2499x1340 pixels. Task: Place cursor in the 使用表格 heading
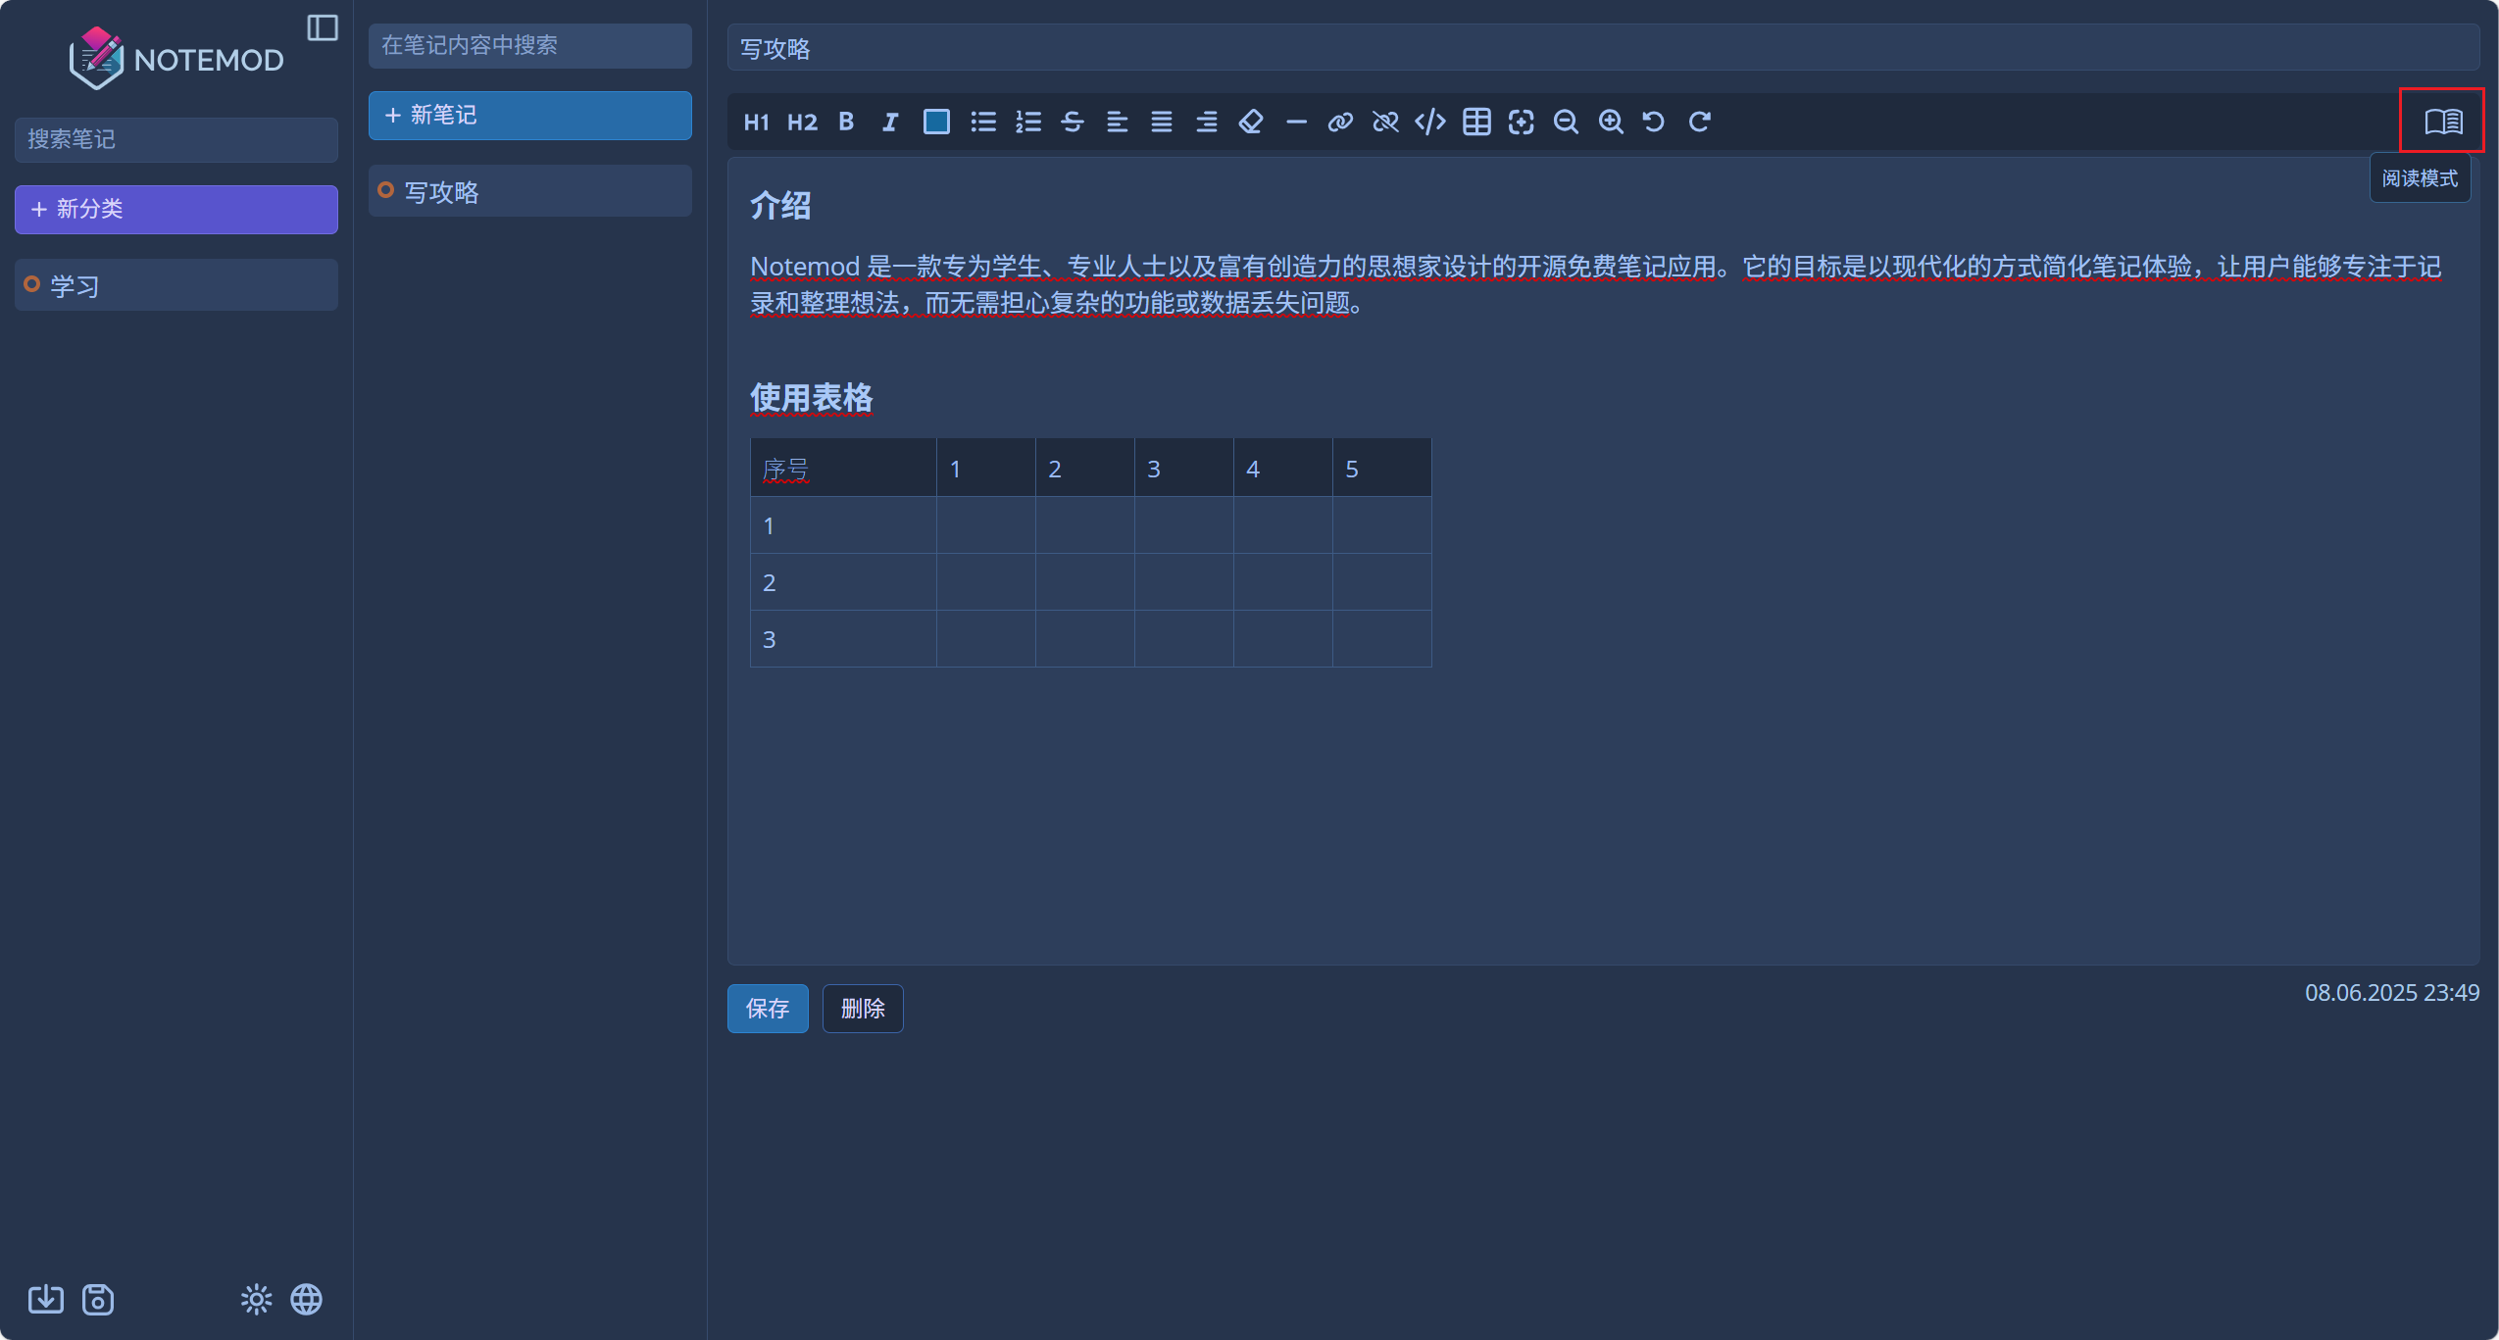(811, 398)
